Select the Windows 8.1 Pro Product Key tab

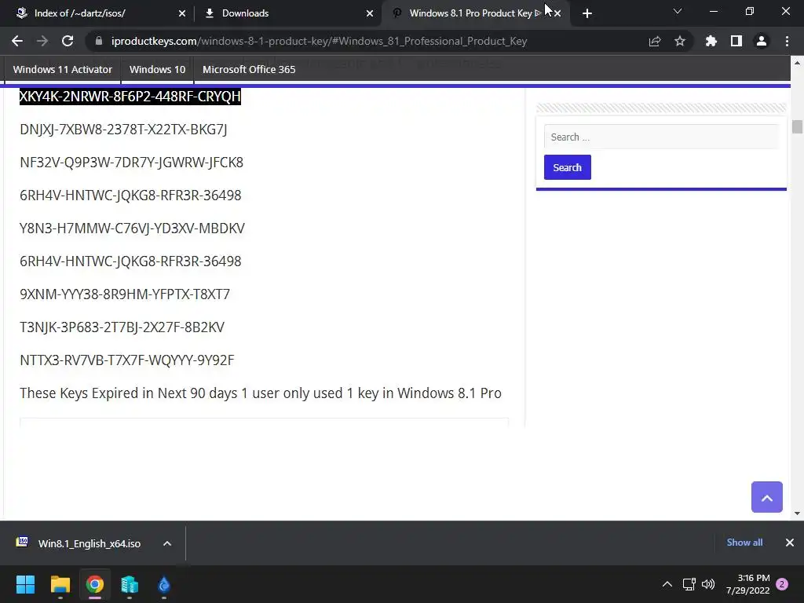coord(470,13)
